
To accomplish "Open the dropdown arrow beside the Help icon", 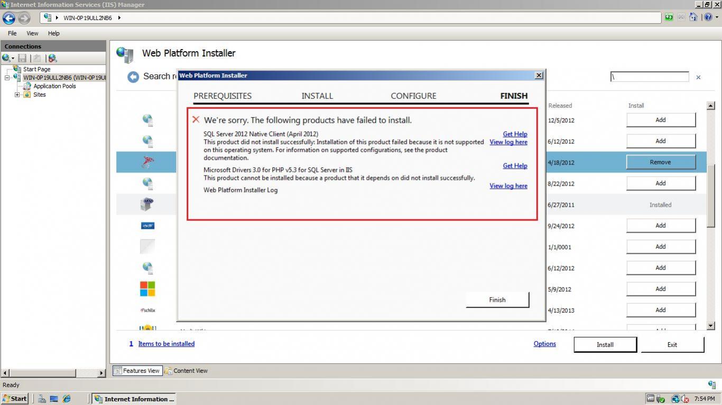I will (x=716, y=17).
